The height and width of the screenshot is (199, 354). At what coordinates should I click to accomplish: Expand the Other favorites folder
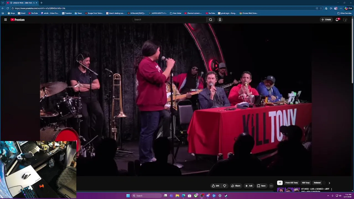pyautogui.click(x=344, y=13)
